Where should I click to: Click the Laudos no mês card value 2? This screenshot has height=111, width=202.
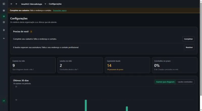coord(61,65)
